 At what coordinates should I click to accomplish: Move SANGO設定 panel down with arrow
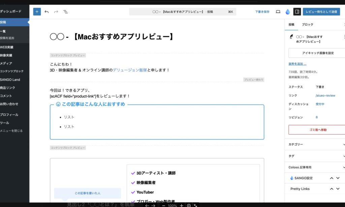pyautogui.click(x=338, y=178)
